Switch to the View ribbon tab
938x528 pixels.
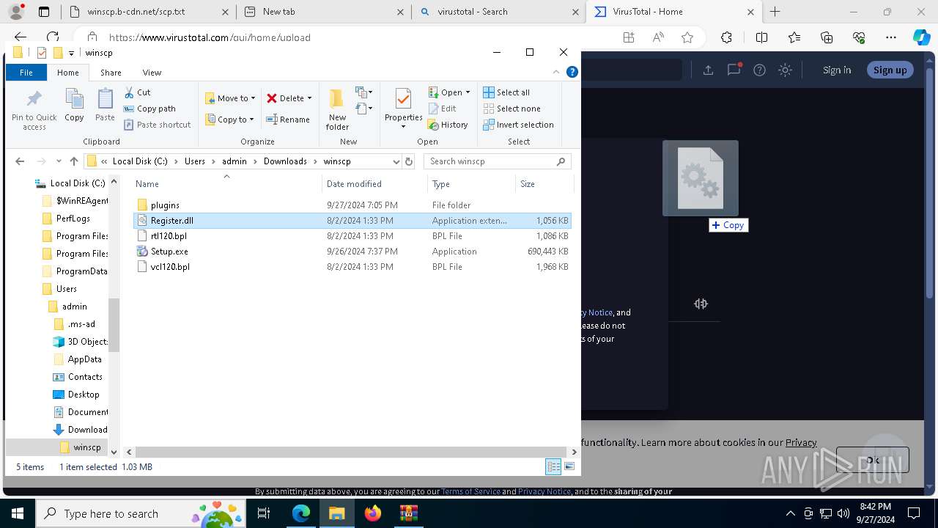point(152,73)
